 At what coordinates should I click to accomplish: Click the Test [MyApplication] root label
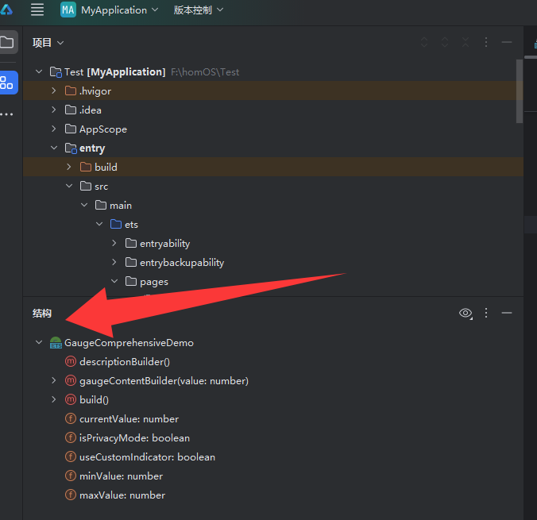click(114, 72)
